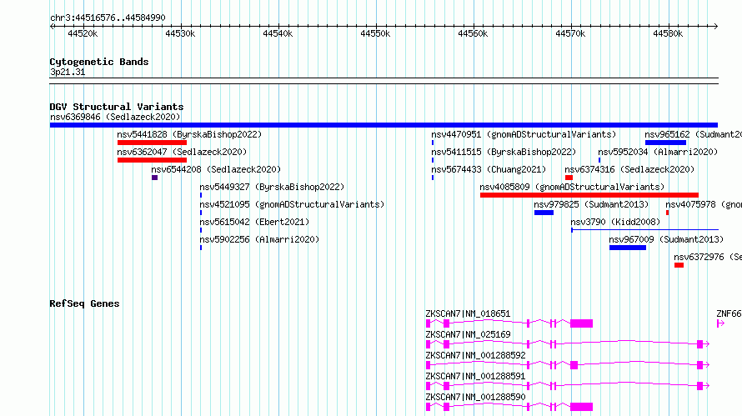Open variant nsv4075978 label
The width and height of the screenshot is (742, 416).
pyautogui.click(x=703, y=204)
